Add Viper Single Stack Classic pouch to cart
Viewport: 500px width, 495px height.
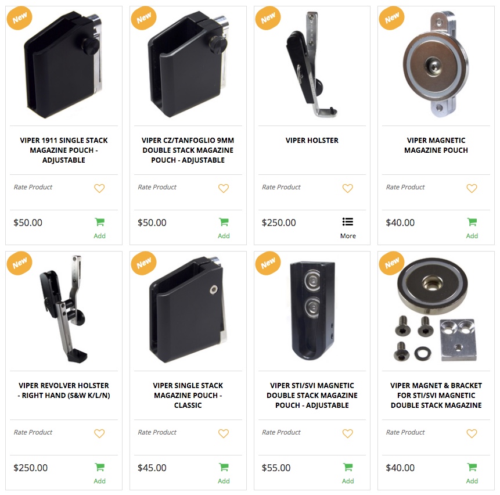[224, 474]
